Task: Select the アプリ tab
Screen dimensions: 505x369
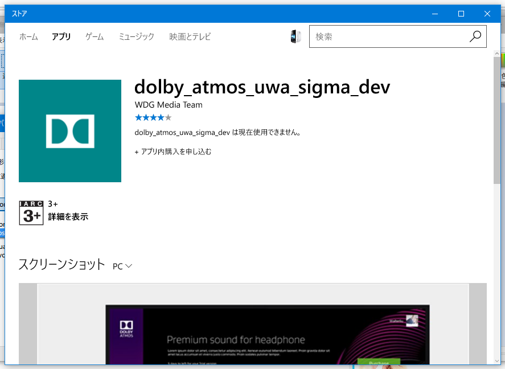Action: point(61,36)
